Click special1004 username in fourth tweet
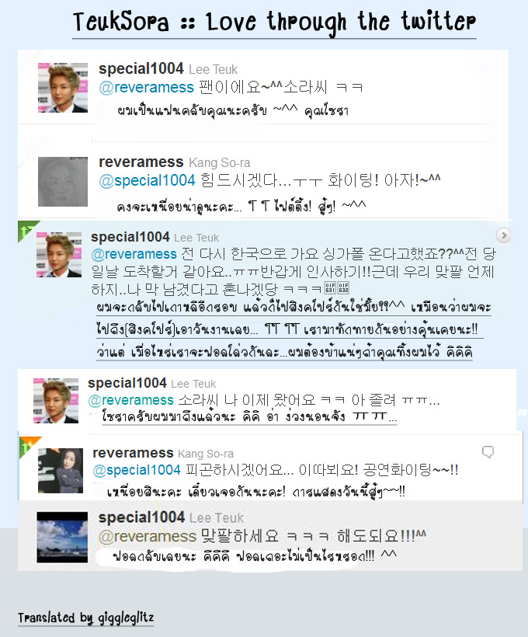 coord(127,383)
